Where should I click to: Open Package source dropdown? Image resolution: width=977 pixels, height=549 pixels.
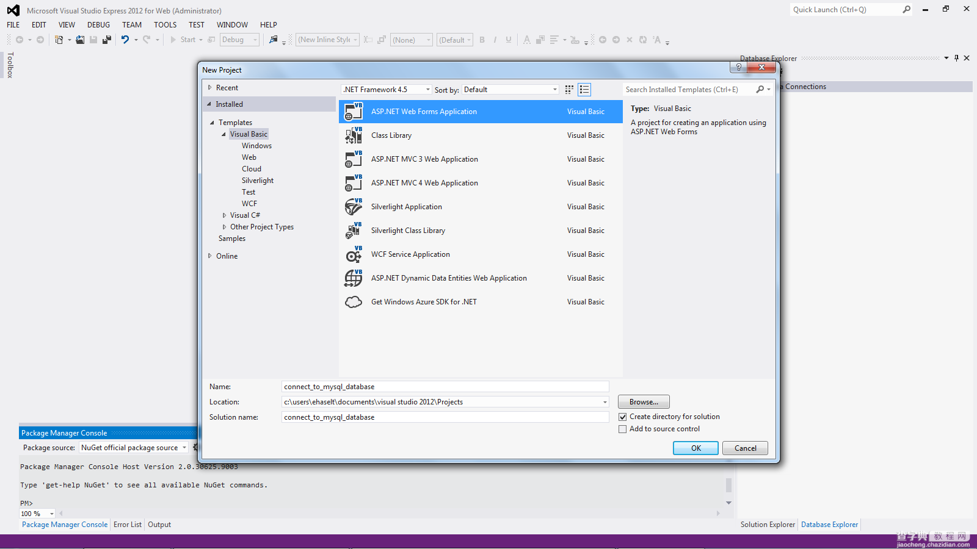(134, 448)
